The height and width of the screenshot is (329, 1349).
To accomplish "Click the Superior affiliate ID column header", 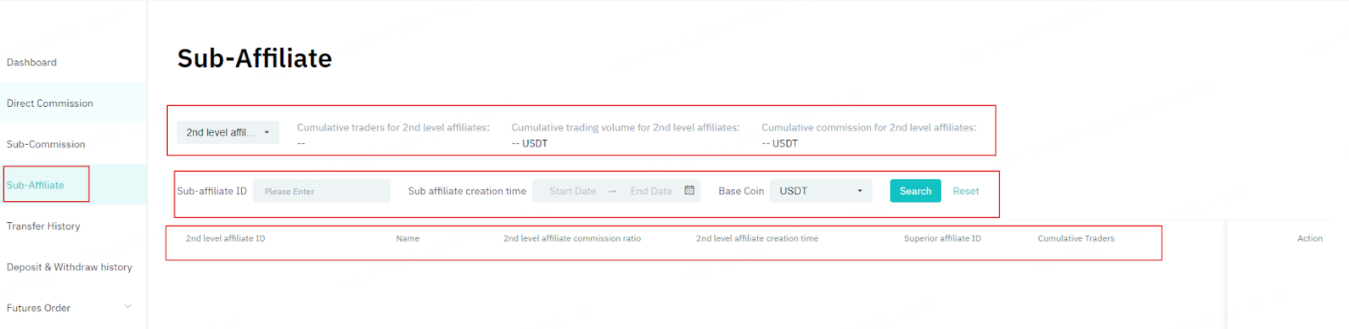I will 943,238.
